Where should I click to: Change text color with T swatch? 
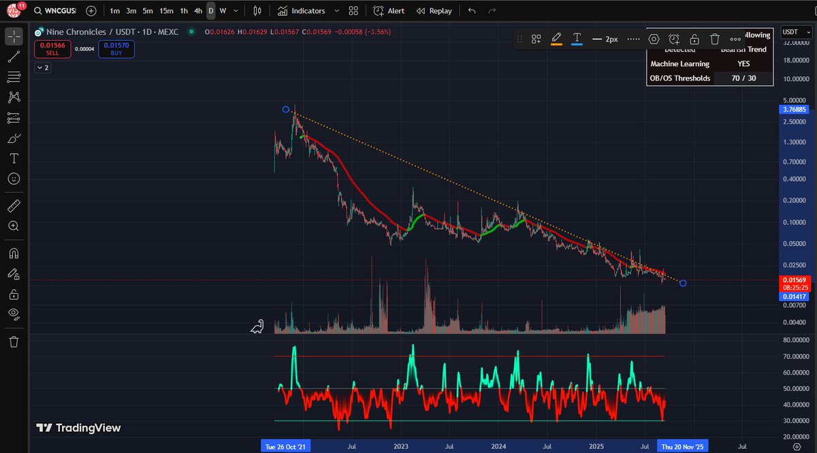point(577,39)
